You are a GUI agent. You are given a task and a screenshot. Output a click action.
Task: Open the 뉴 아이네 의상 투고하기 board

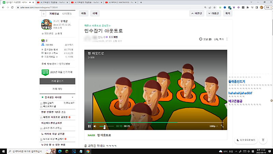coord(53,139)
